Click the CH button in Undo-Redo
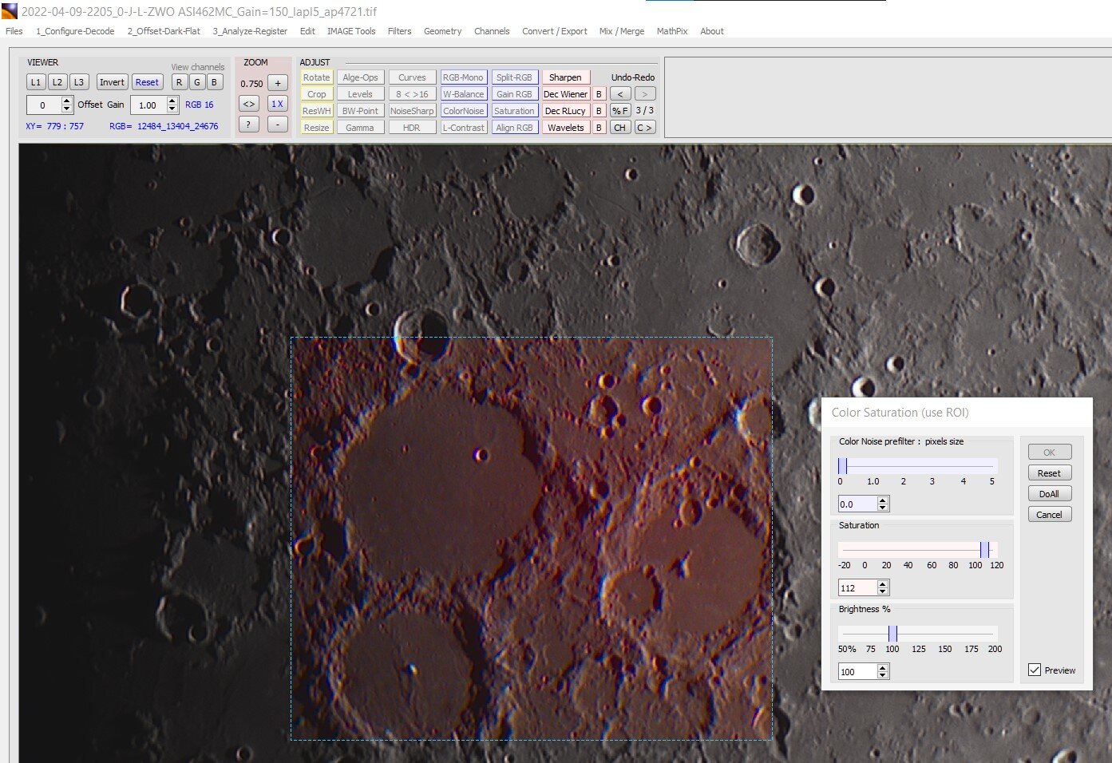 click(620, 128)
